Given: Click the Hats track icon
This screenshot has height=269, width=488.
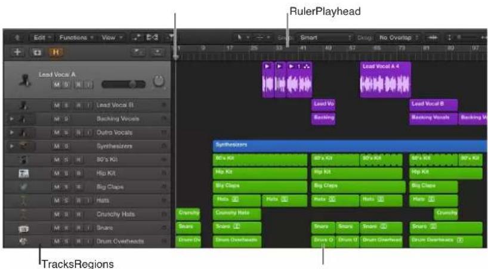Looking at the screenshot, I should [x=23, y=200].
